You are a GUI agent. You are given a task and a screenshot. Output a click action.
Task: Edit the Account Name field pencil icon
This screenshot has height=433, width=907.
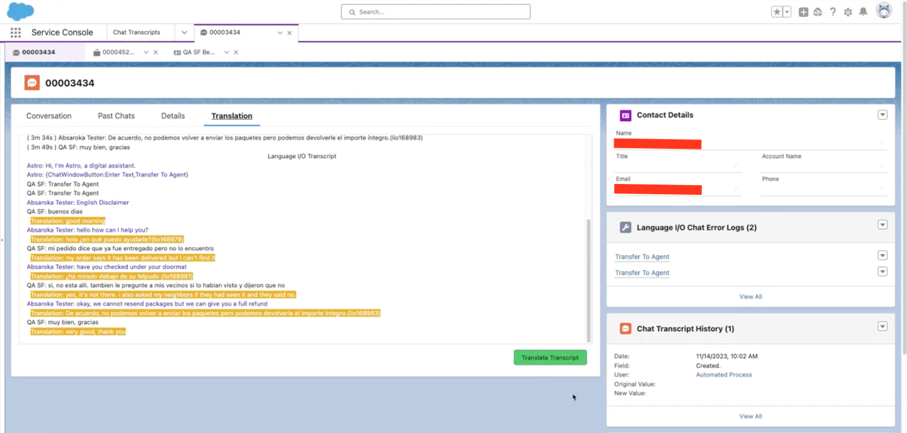pos(882,166)
